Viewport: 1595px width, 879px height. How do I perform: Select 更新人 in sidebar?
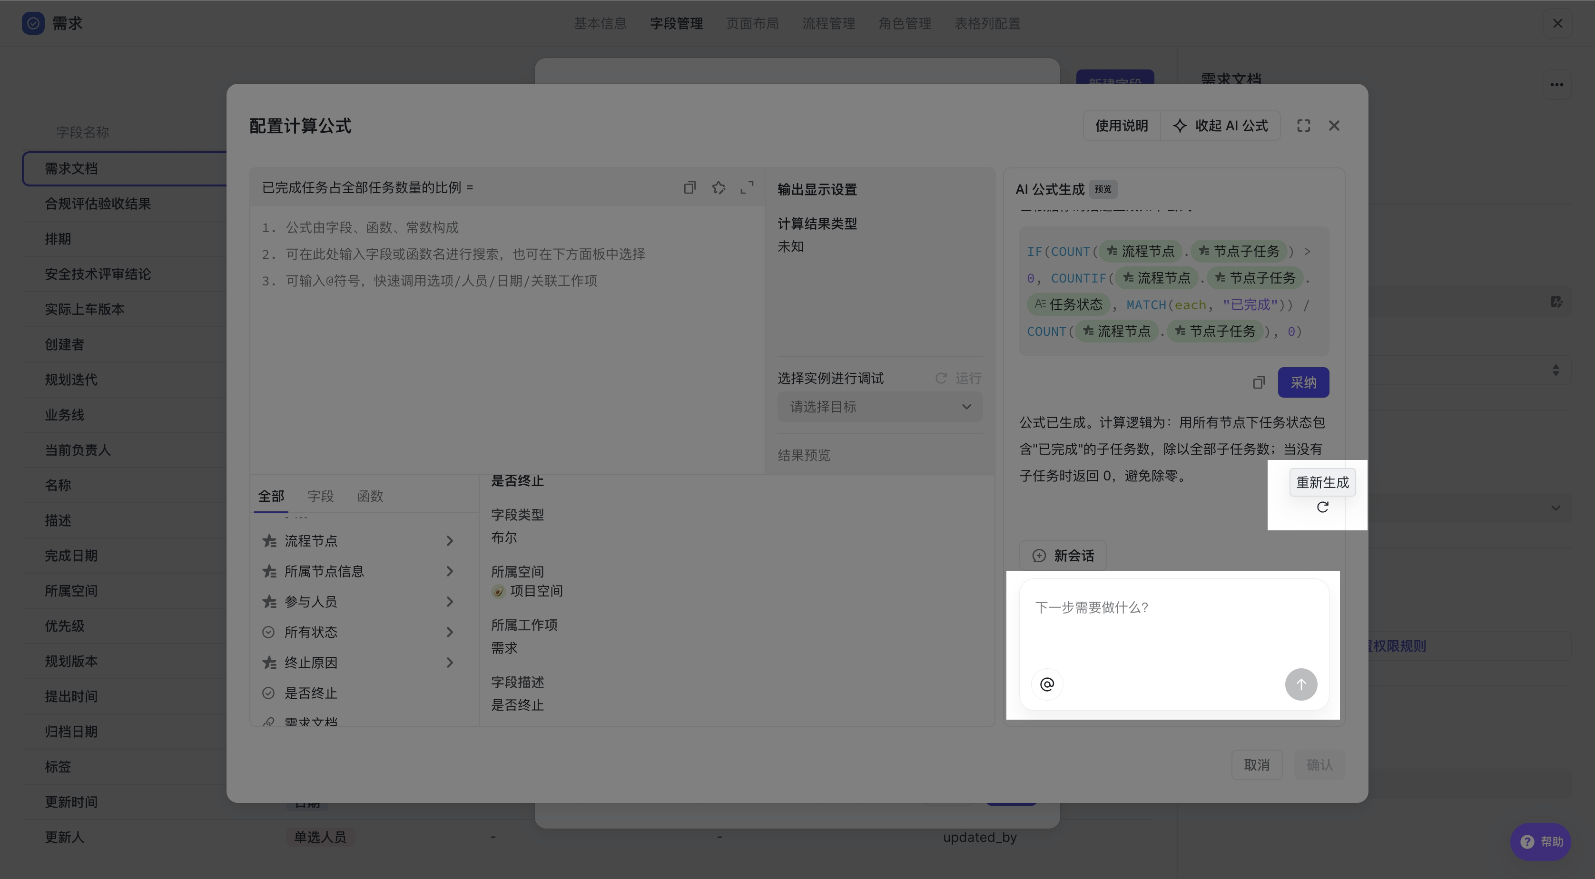[64, 837]
